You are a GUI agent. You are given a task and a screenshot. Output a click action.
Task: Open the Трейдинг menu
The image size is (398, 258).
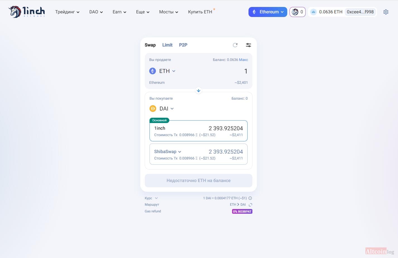[67, 12]
